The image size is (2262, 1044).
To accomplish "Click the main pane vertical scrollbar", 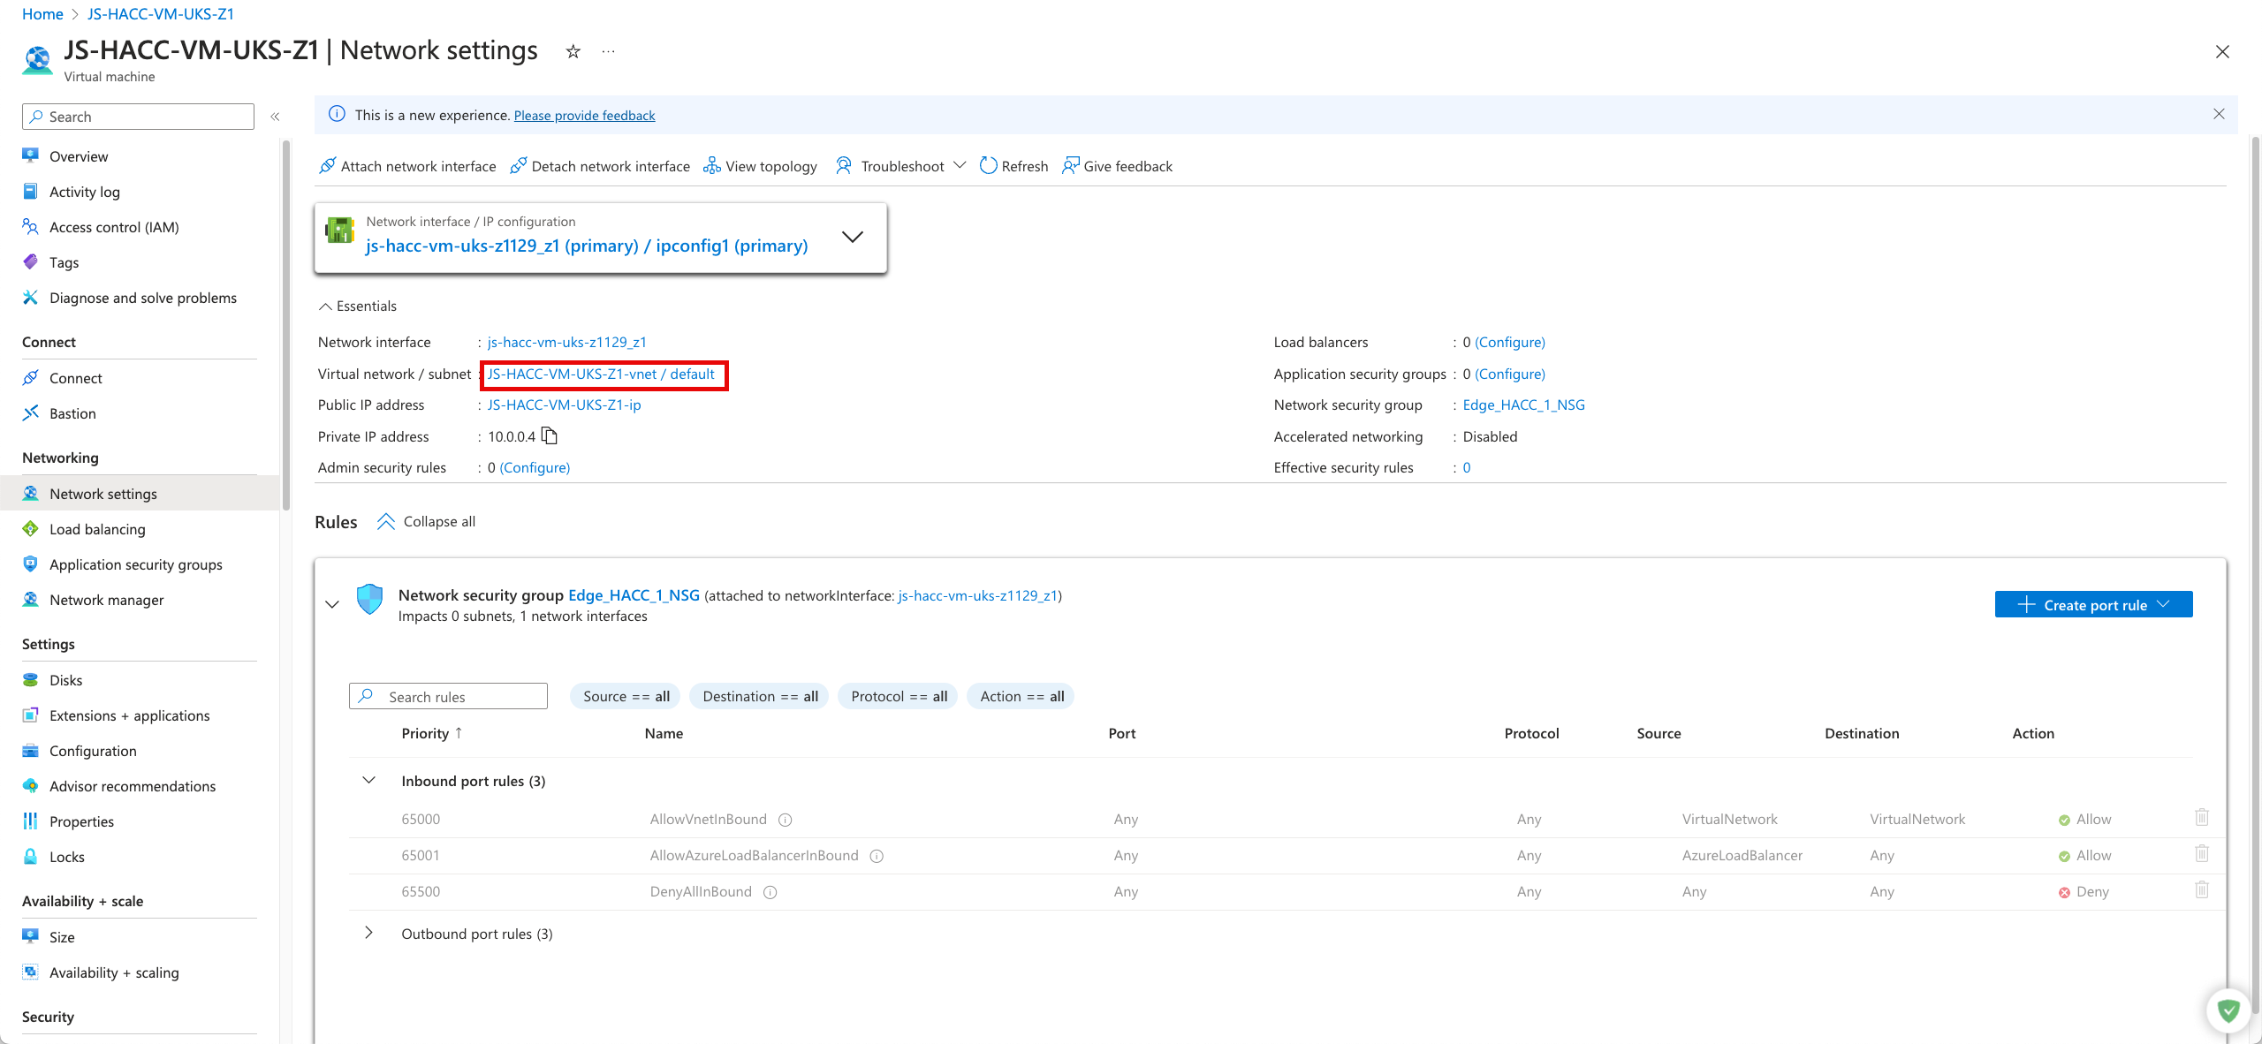I will pos(2255,574).
